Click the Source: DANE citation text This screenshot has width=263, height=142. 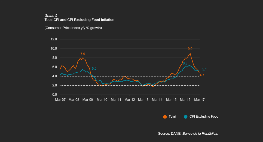188,134
